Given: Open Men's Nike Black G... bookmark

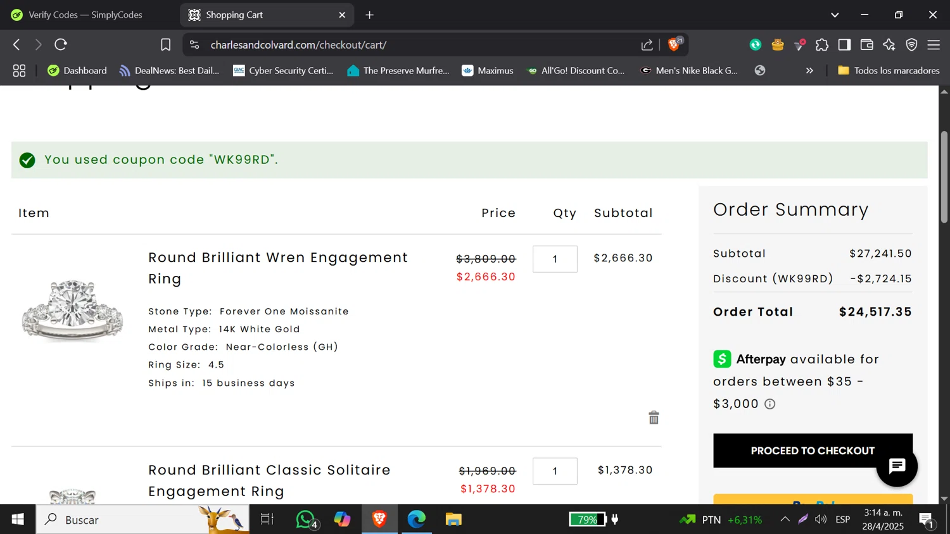Looking at the screenshot, I should coord(689,71).
